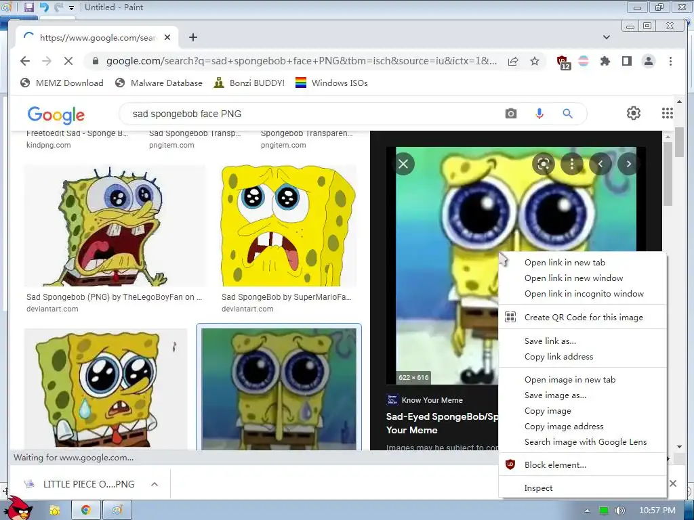Go to previous image in preview
This screenshot has width=694, height=520.
coord(600,164)
